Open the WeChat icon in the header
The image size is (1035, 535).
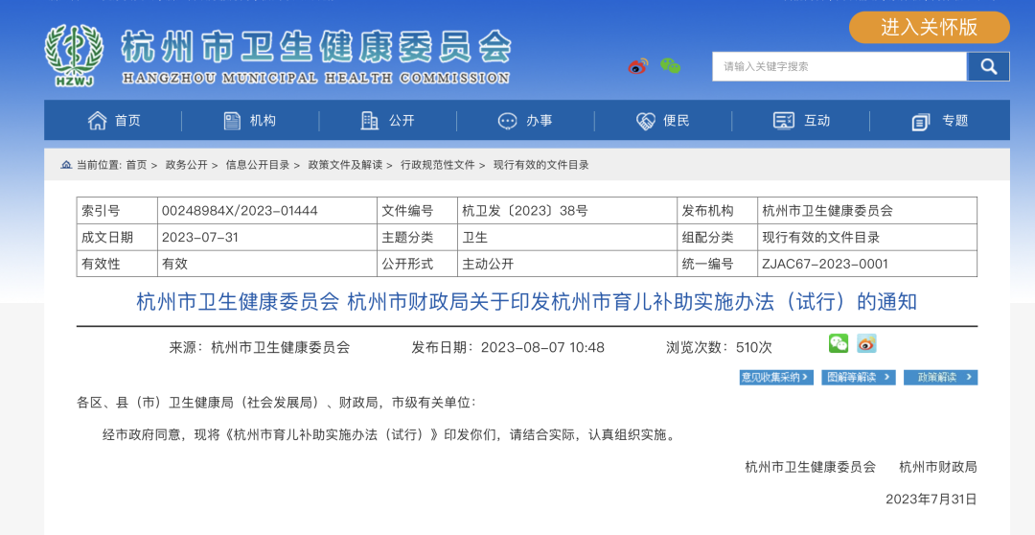pos(671,66)
